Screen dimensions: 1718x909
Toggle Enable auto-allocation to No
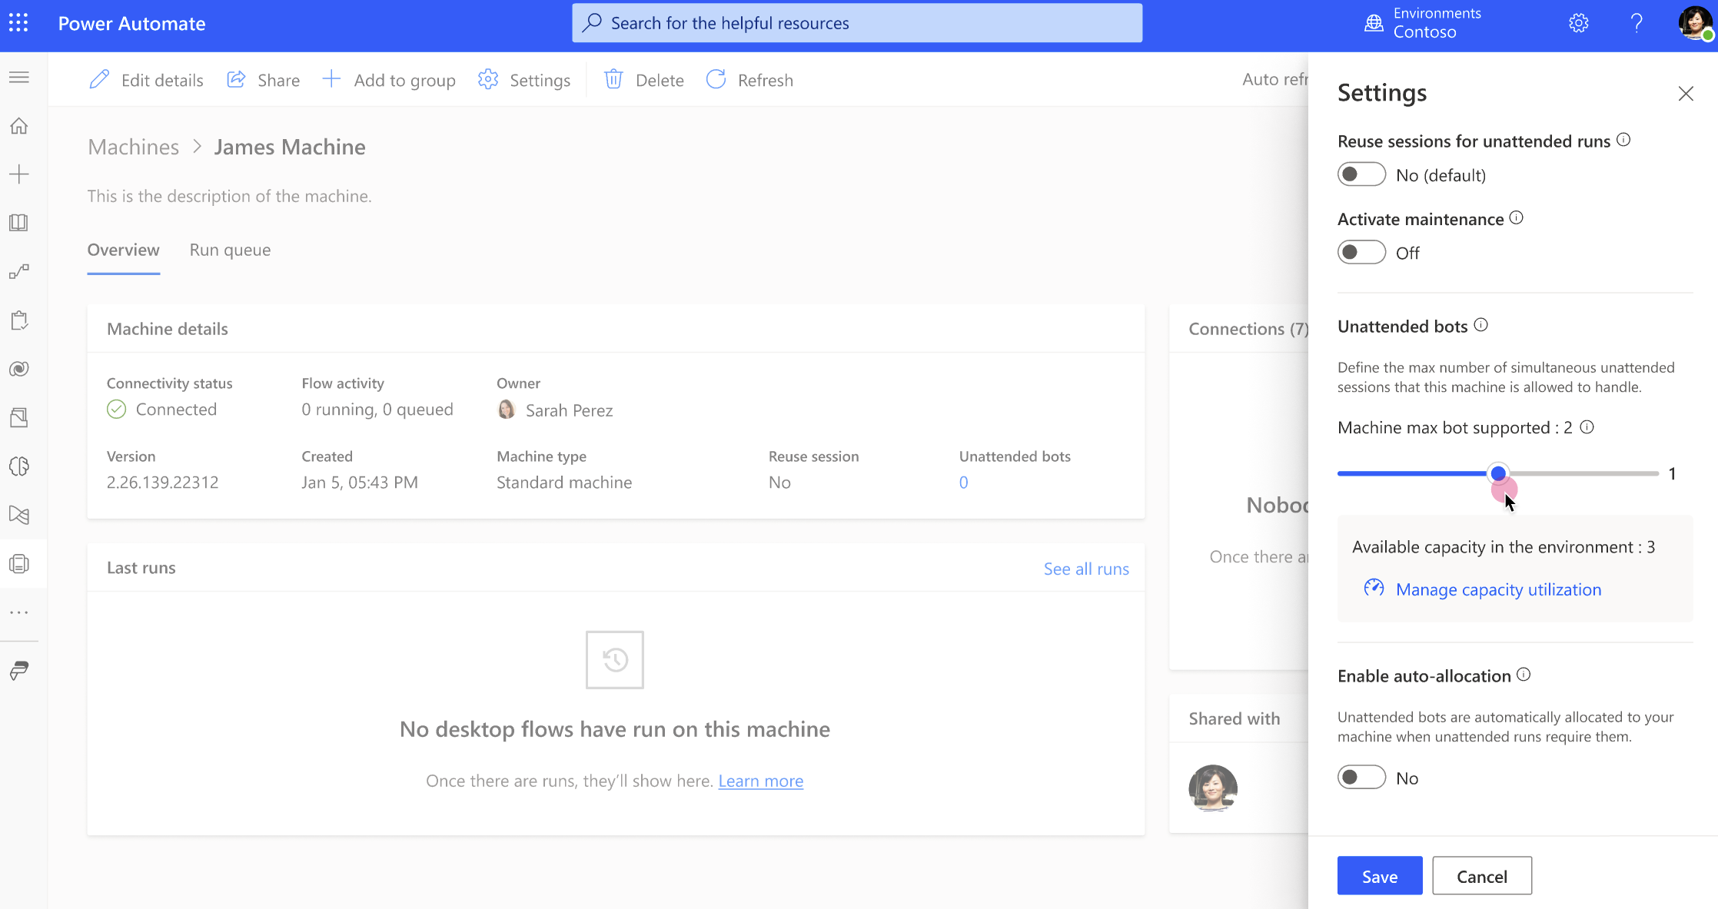tap(1361, 777)
